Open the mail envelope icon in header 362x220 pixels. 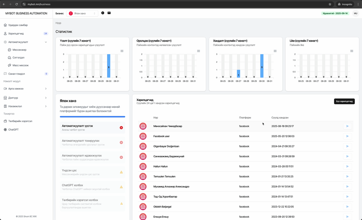click(109, 13)
